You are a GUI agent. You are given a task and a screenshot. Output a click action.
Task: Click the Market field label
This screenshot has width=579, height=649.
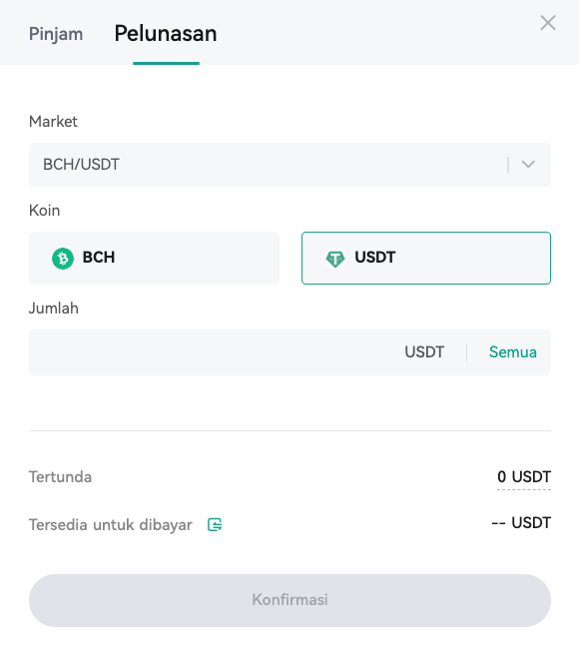tap(53, 122)
